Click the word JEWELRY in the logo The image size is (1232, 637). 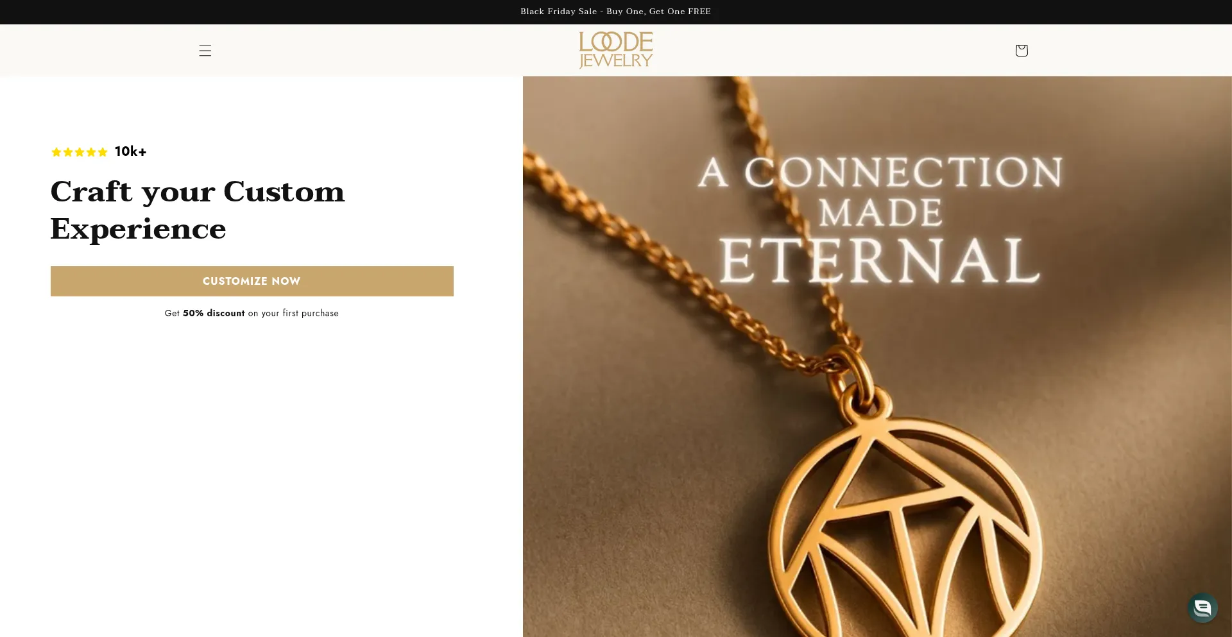click(616, 61)
